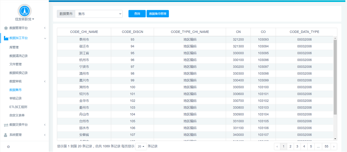Image resolution: width=347 pixels, height=152 pixels.
Task: Click the 数据集市管理 button
Action: [158, 14]
